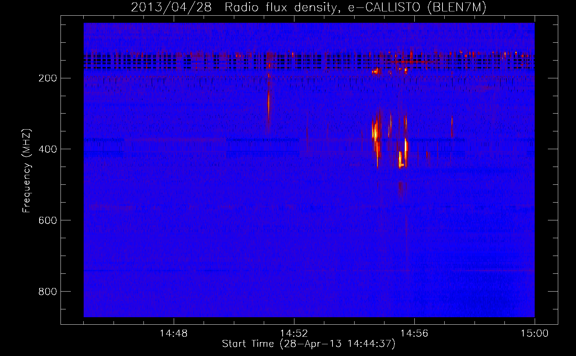This screenshot has height=356, width=576.
Task: Click the 14:48 time tick label
Action: [x=174, y=333]
